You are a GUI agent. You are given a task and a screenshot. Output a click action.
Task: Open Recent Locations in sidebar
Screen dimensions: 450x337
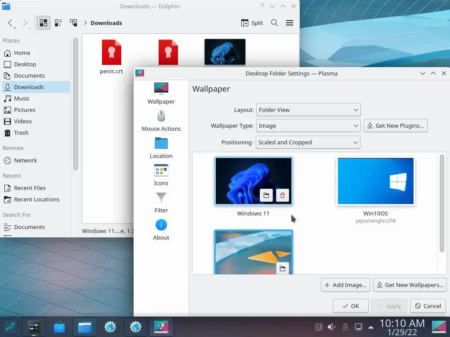click(x=36, y=200)
